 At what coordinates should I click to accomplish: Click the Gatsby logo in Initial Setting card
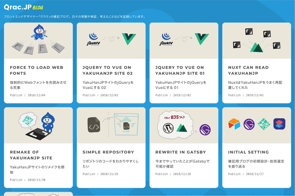[x=249, y=124]
